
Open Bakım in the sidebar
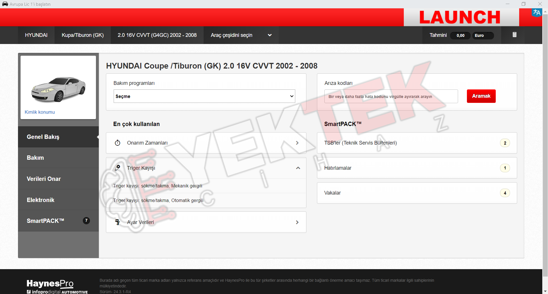[x=58, y=158]
